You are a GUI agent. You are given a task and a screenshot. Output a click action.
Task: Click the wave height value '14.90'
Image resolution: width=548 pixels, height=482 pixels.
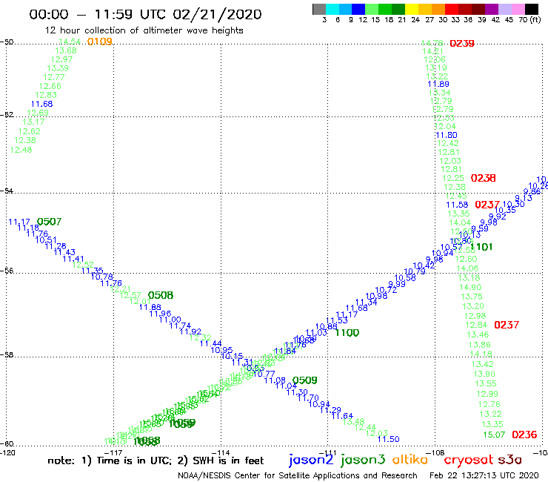[x=470, y=288]
